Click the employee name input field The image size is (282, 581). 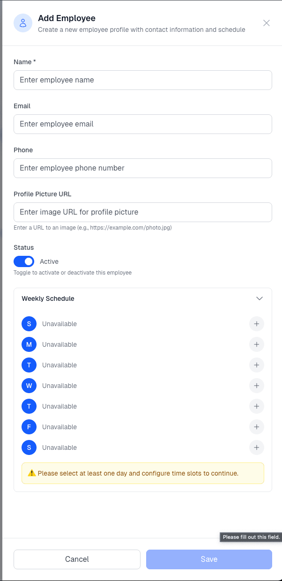click(x=143, y=80)
